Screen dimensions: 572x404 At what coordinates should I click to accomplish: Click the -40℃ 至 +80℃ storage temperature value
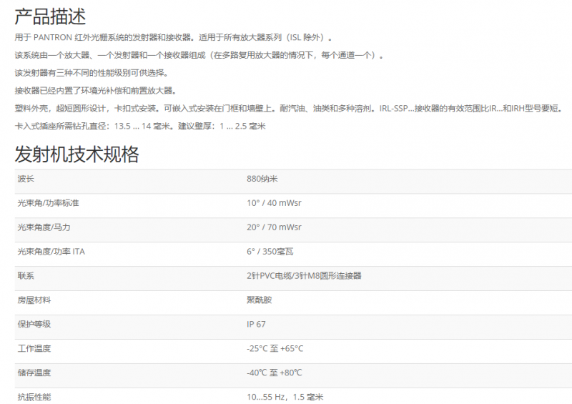(275, 373)
